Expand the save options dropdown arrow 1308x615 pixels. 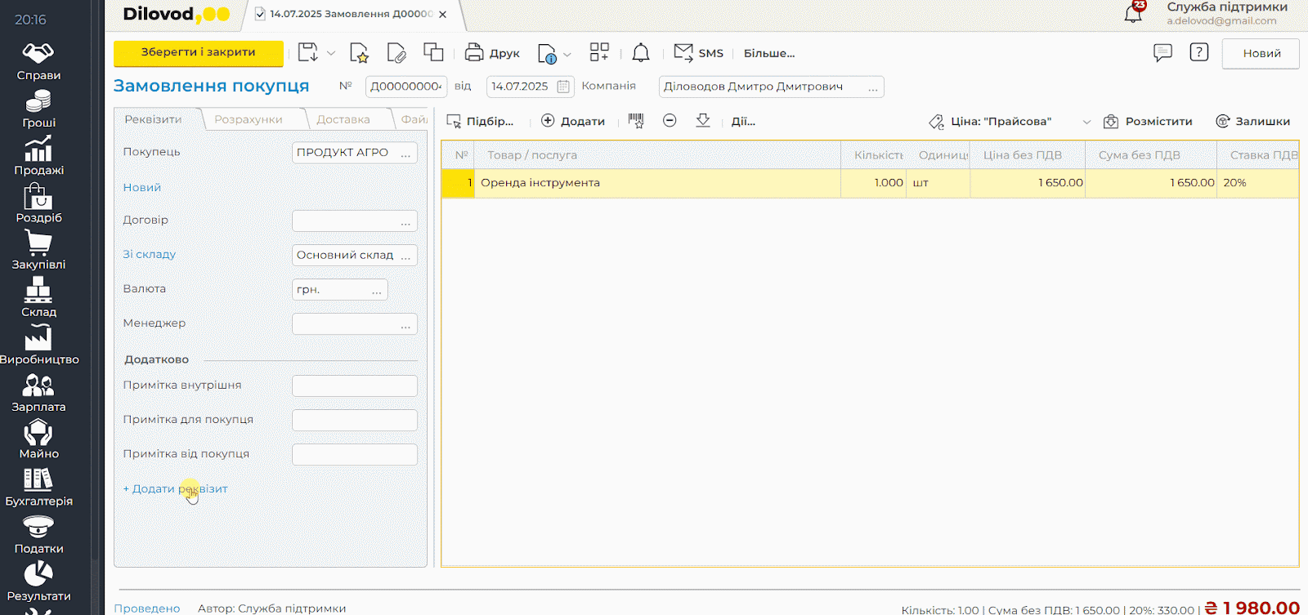(x=331, y=53)
